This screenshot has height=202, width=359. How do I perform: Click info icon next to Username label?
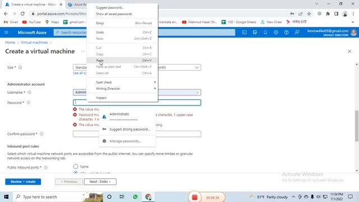click(x=29, y=93)
